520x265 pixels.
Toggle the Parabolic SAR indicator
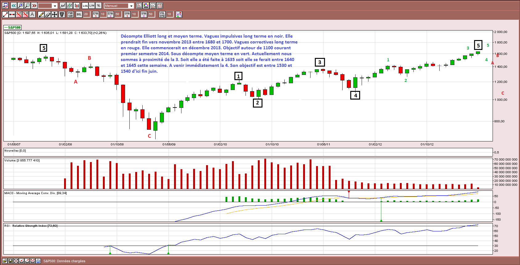71,14
